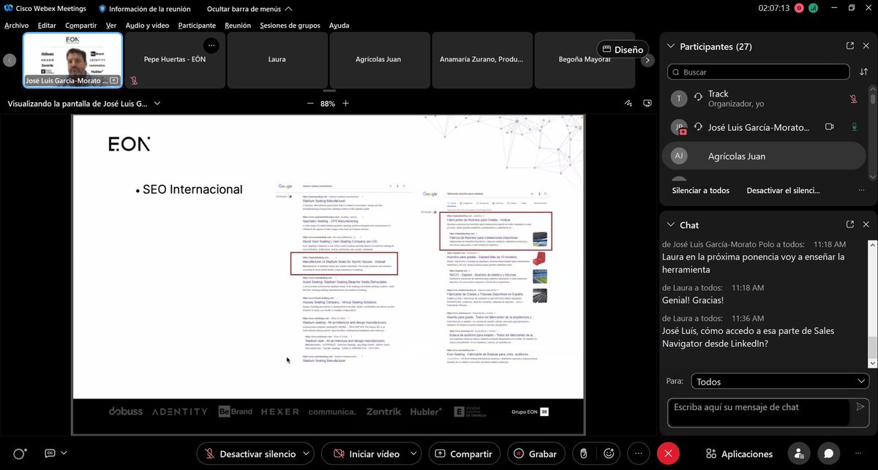Viewport: 878px width, 470px height.
Task: Zoom out the shared screen view
Action: pyautogui.click(x=309, y=104)
